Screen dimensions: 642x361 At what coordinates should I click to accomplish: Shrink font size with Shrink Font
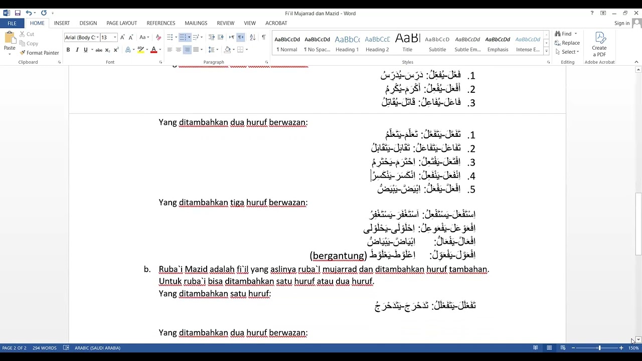(131, 37)
